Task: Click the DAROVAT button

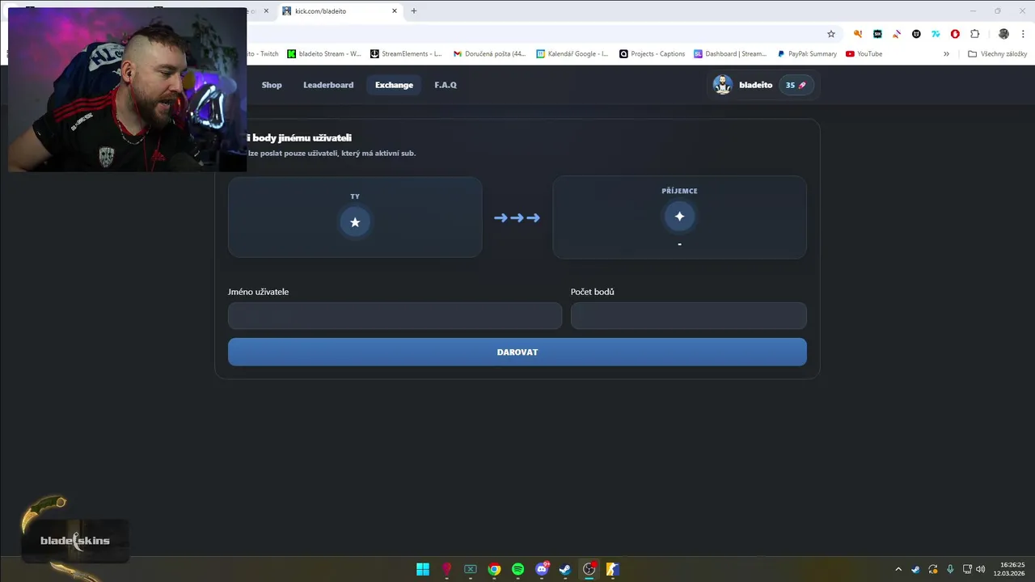Action: click(x=517, y=352)
